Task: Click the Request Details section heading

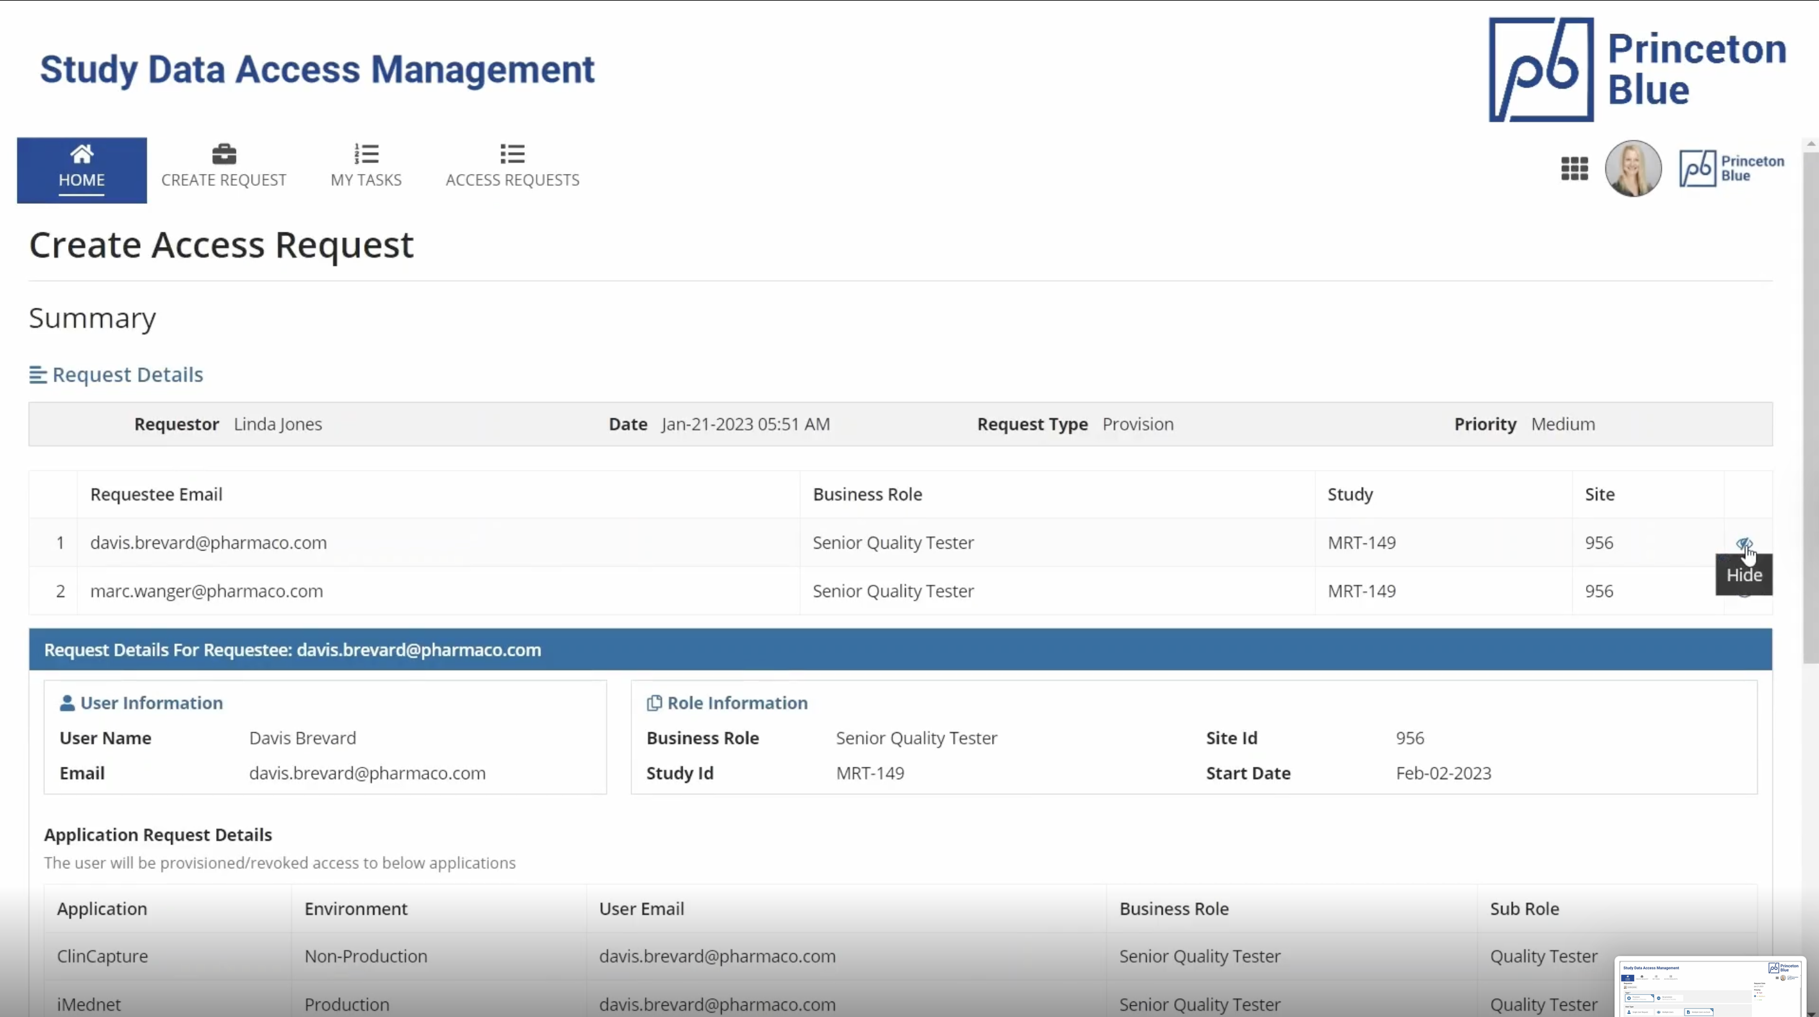Action: [128, 375]
